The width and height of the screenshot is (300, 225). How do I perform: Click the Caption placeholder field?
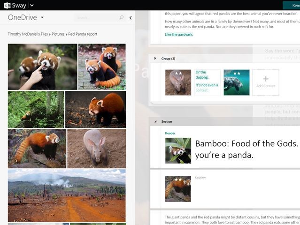pyautogui.click(x=200, y=177)
